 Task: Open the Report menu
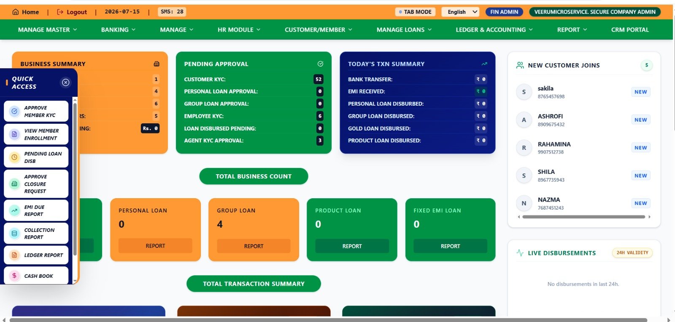click(572, 29)
